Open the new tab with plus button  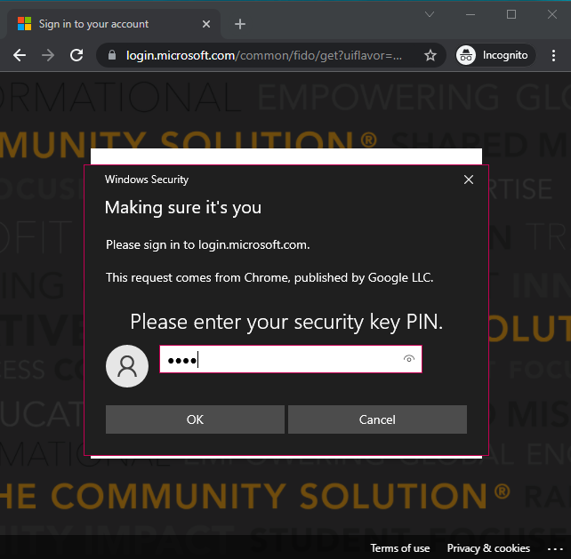[x=240, y=24]
